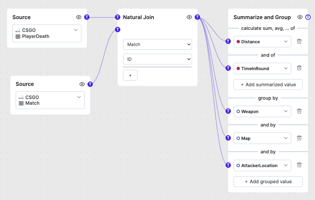The width and height of the screenshot is (315, 200).
Task: Click the Match Source output port
Action: (x=90, y=84)
